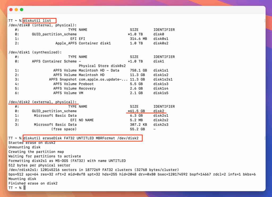Click the 'Finished erase on disk2' output line
The image size is (272, 197).
click(33, 183)
